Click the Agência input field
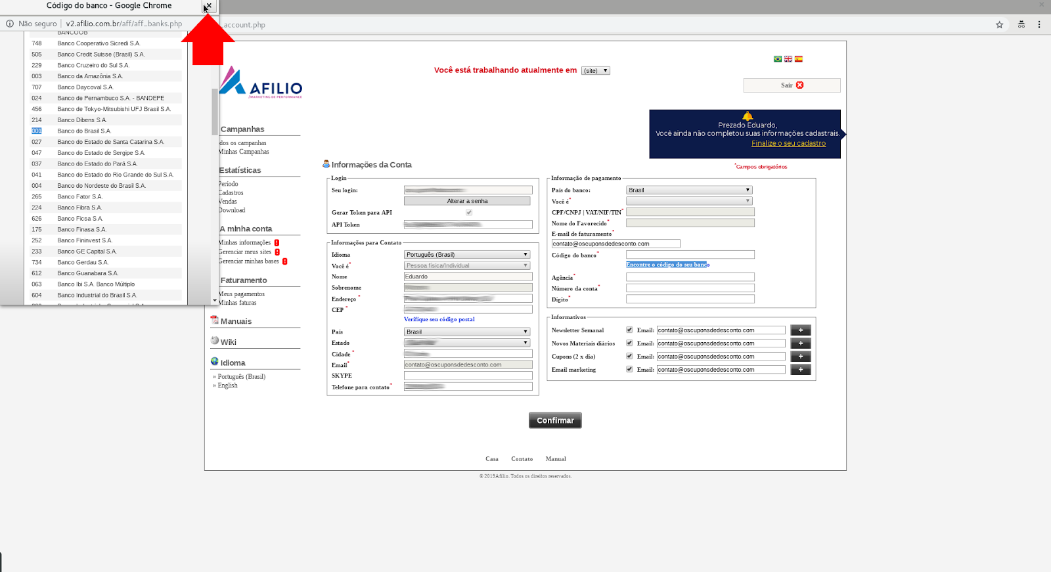This screenshot has width=1051, height=572. [690, 277]
